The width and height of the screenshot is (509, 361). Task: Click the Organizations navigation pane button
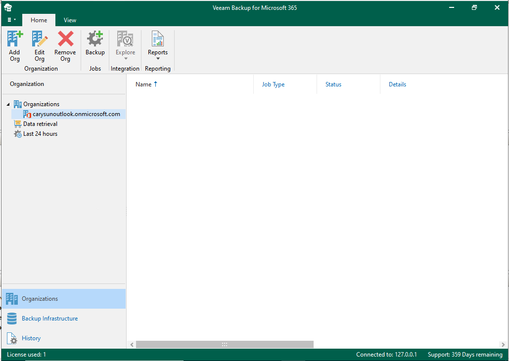[x=40, y=299]
